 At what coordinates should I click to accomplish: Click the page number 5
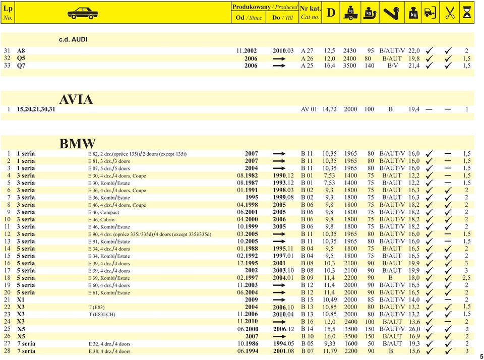pyautogui.click(x=481, y=356)
